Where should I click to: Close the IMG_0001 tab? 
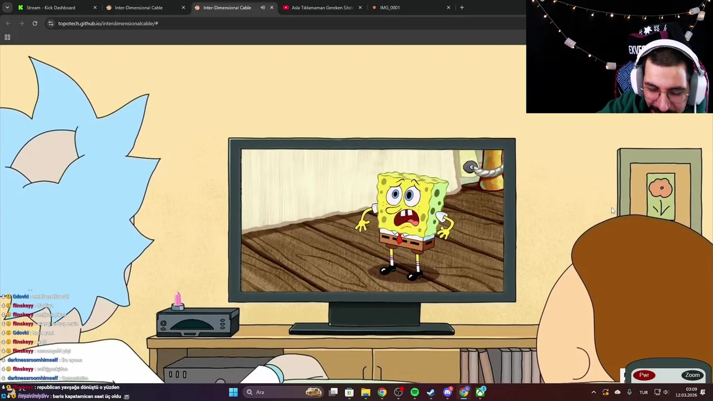(448, 7)
